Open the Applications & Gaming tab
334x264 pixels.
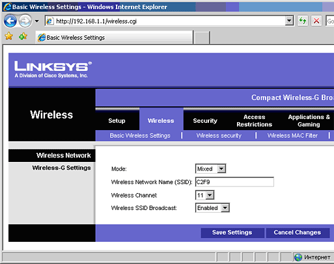click(x=309, y=121)
